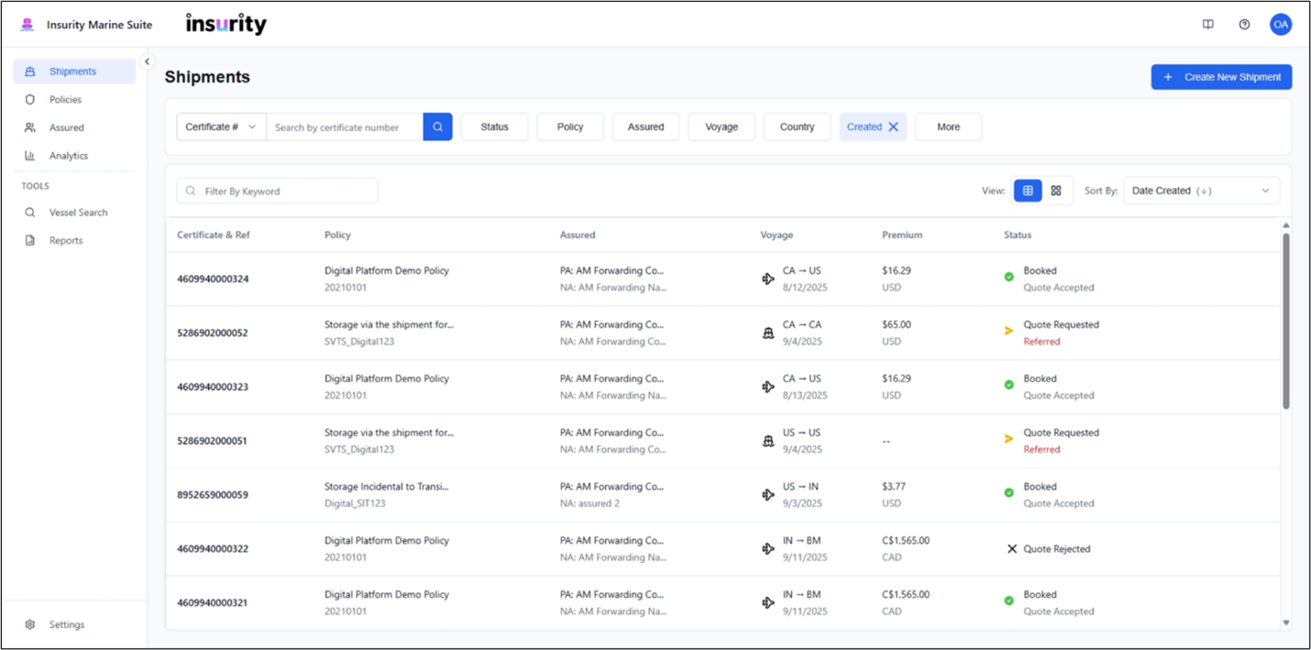Go to Policies in the sidebar

coord(65,100)
